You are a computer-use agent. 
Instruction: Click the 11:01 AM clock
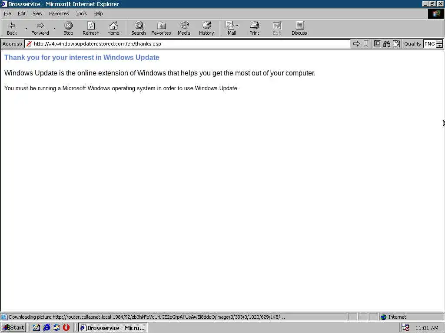coord(427,328)
